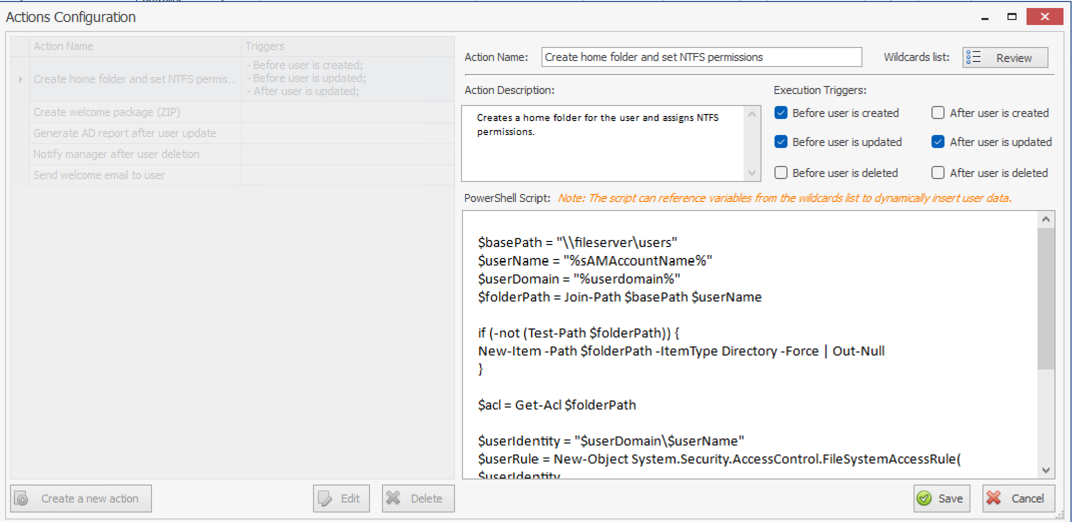The image size is (1072, 522).
Task: Click the $userIdentity assignment line in script
Action: 611,441
